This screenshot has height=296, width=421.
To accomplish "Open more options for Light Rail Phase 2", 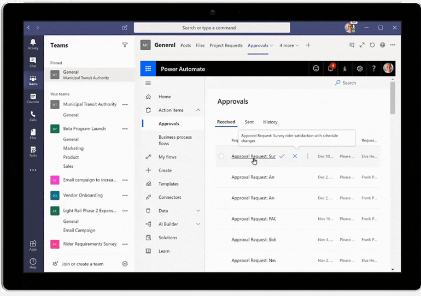I will pos(125,211).
